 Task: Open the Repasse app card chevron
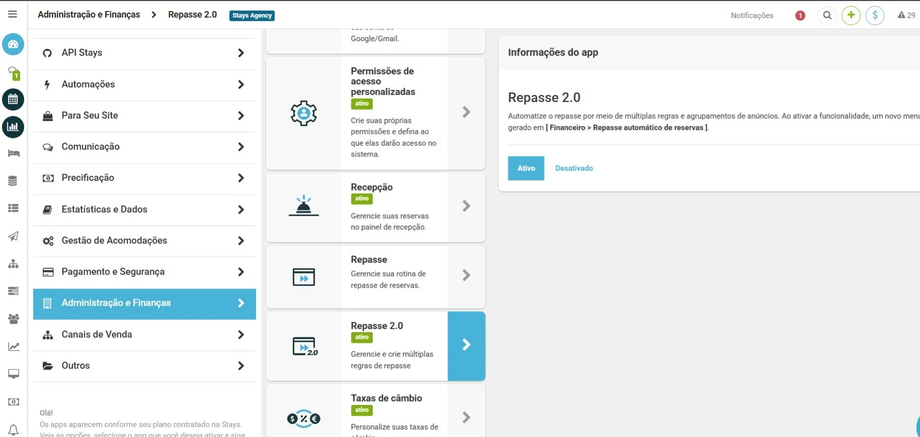pos(467,275)
